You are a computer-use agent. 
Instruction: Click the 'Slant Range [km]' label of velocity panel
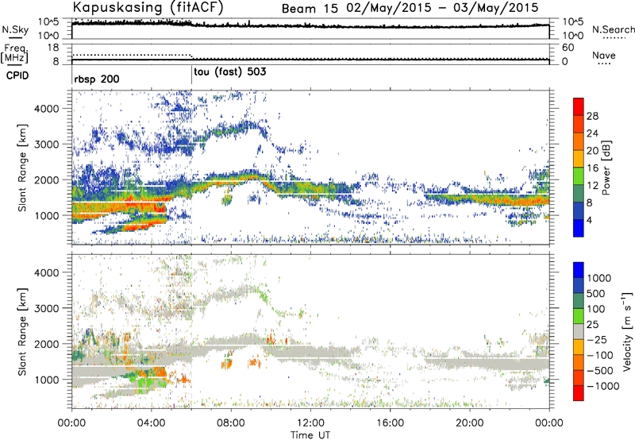coord(22,331)
